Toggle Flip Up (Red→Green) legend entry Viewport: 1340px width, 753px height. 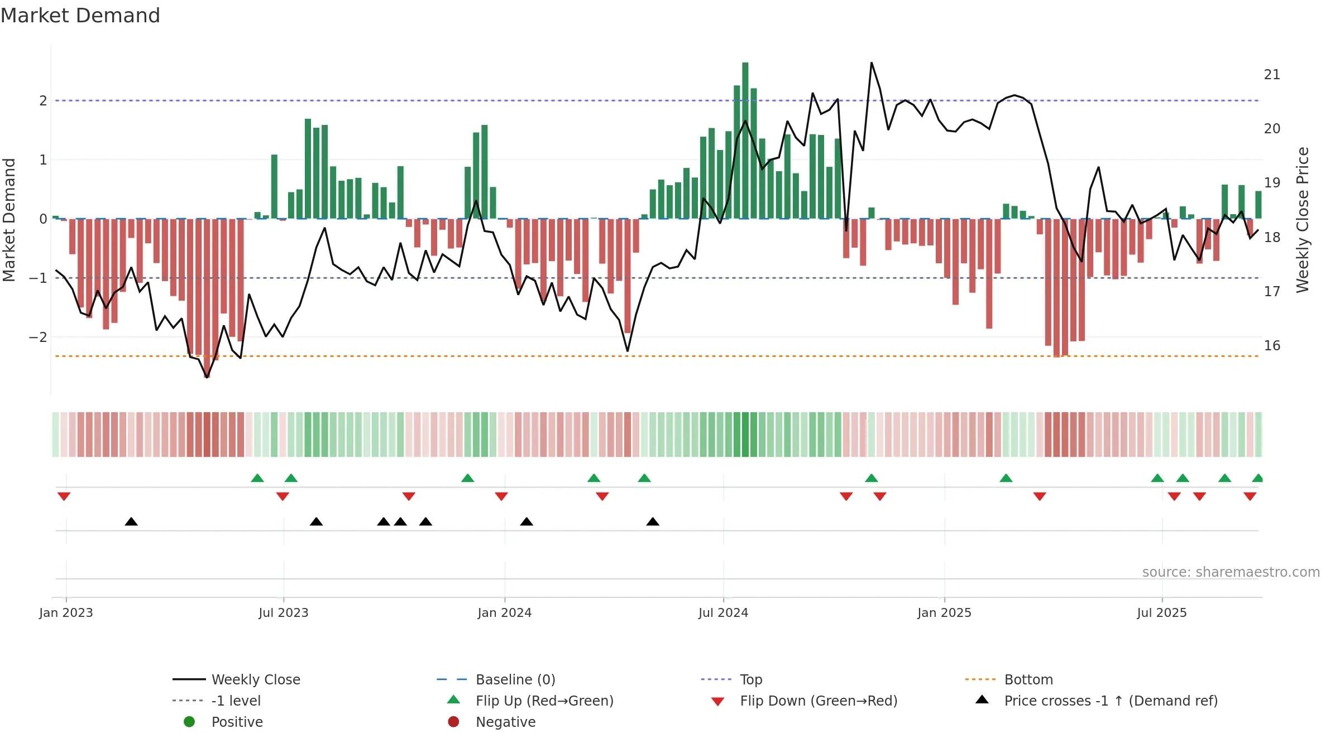click(x=530, y=701)
